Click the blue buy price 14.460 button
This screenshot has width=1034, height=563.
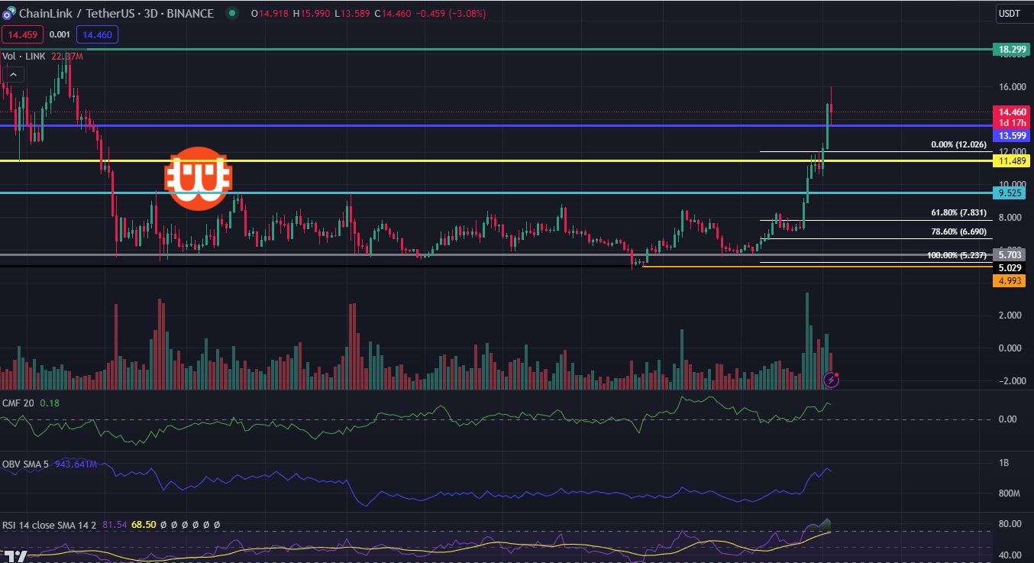97,34
